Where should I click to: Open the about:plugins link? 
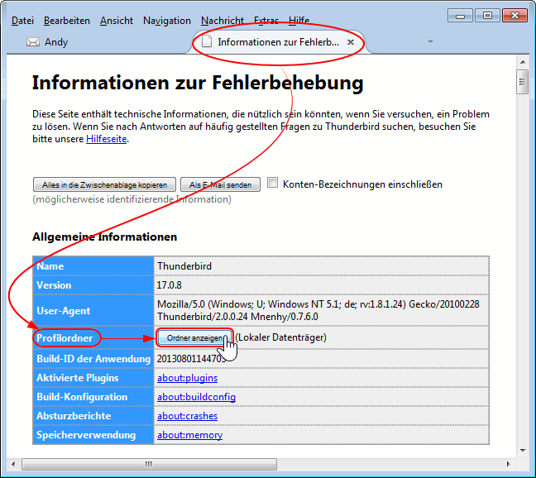pyautogui.click(x=187, y=378)
